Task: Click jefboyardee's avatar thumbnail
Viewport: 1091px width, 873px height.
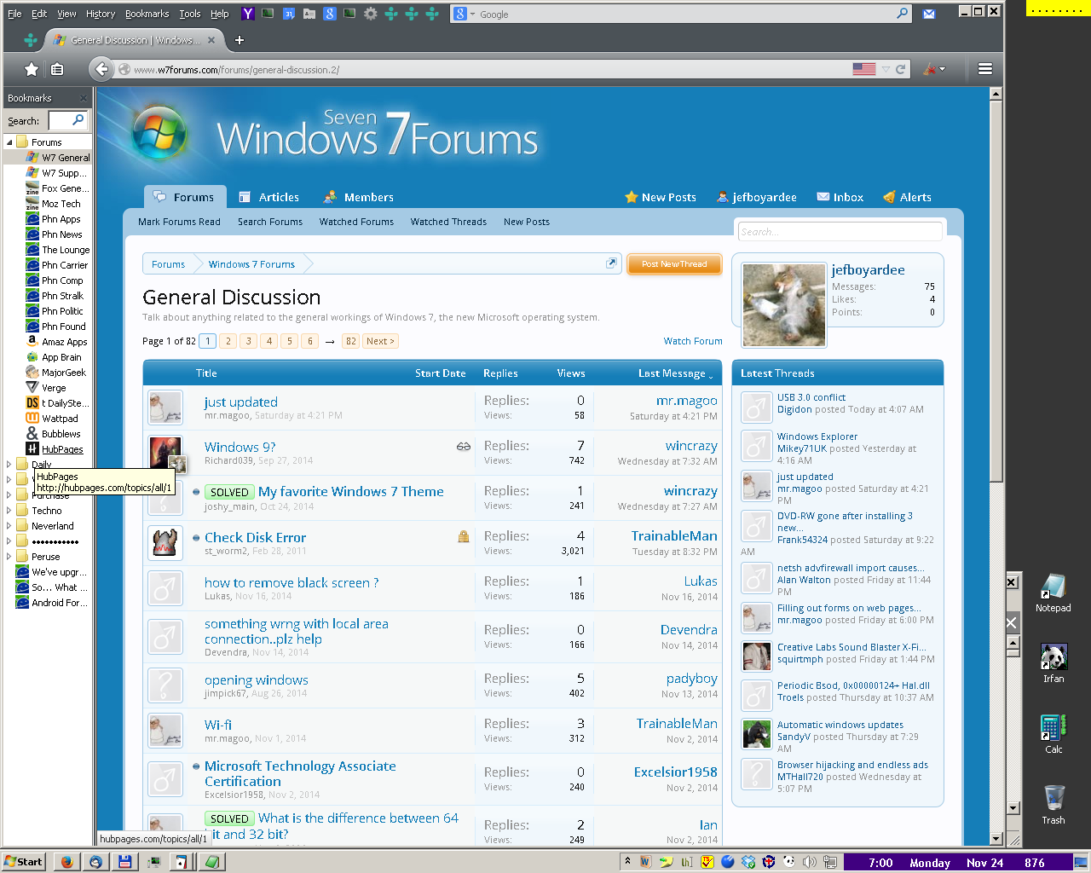Action: coord(783,305)
